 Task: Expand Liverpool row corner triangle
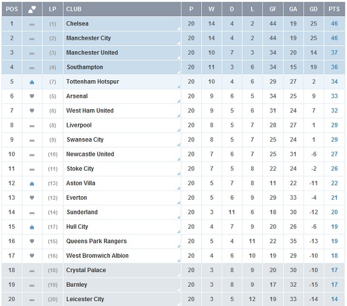point(179,130)
